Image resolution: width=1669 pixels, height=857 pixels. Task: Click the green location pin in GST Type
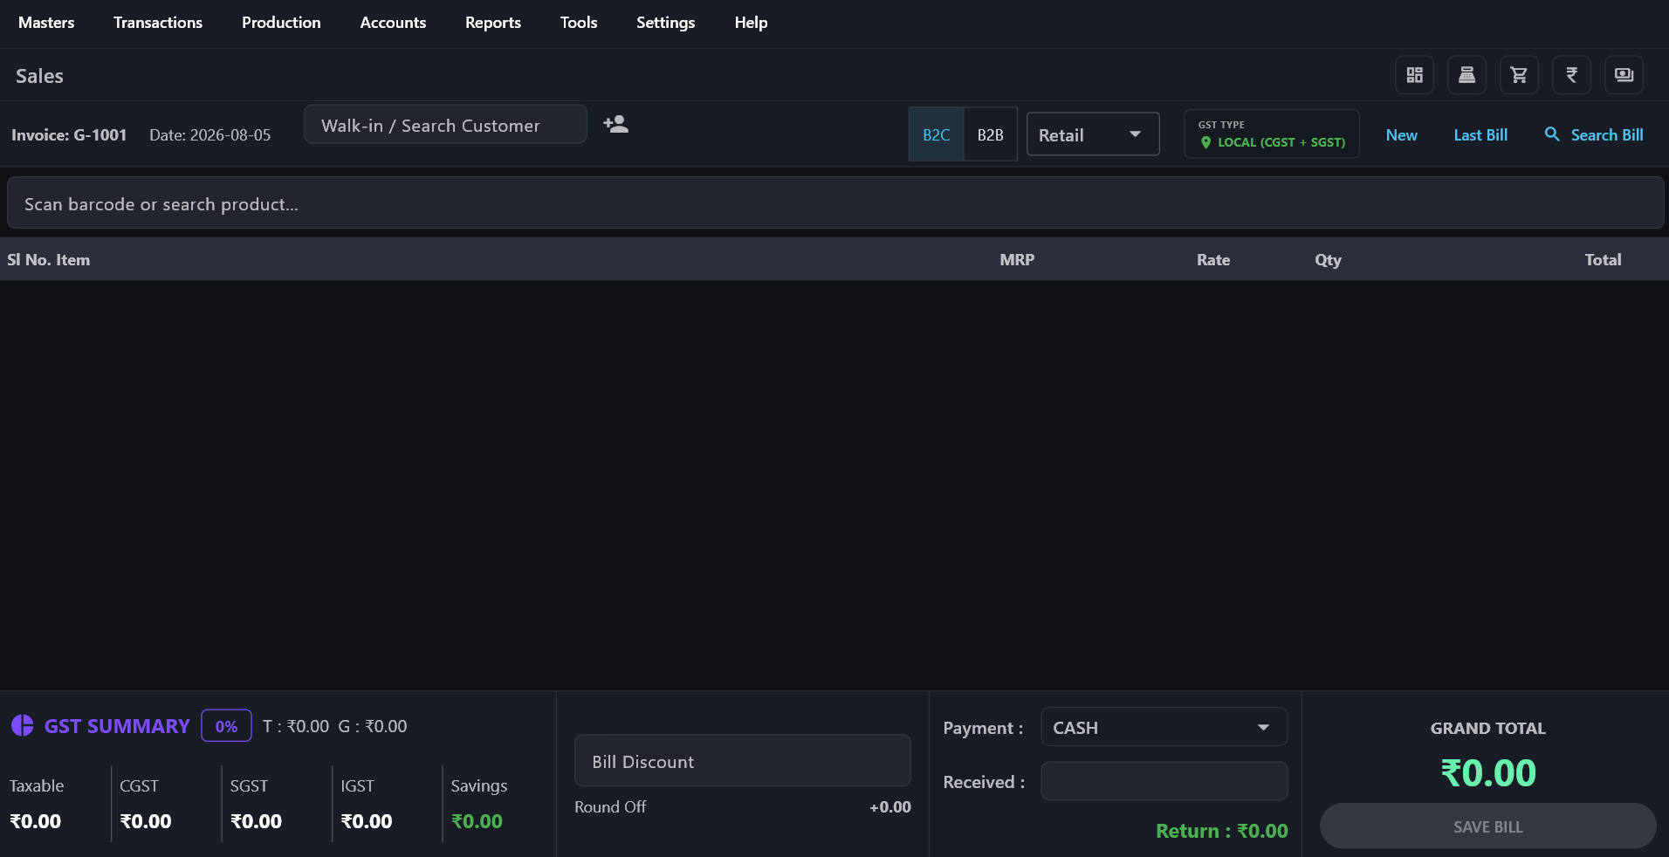[x=1205, y=142]
